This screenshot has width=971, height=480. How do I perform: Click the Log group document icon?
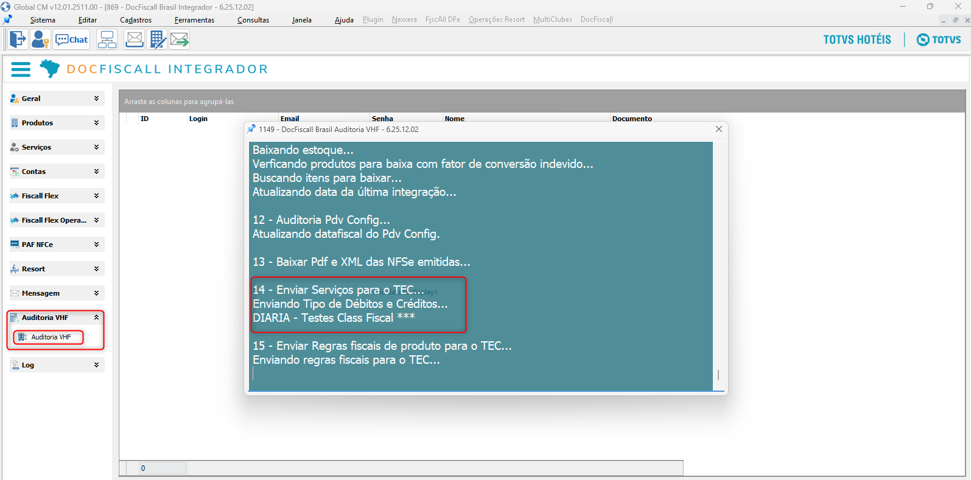click(x=15, y=365)
